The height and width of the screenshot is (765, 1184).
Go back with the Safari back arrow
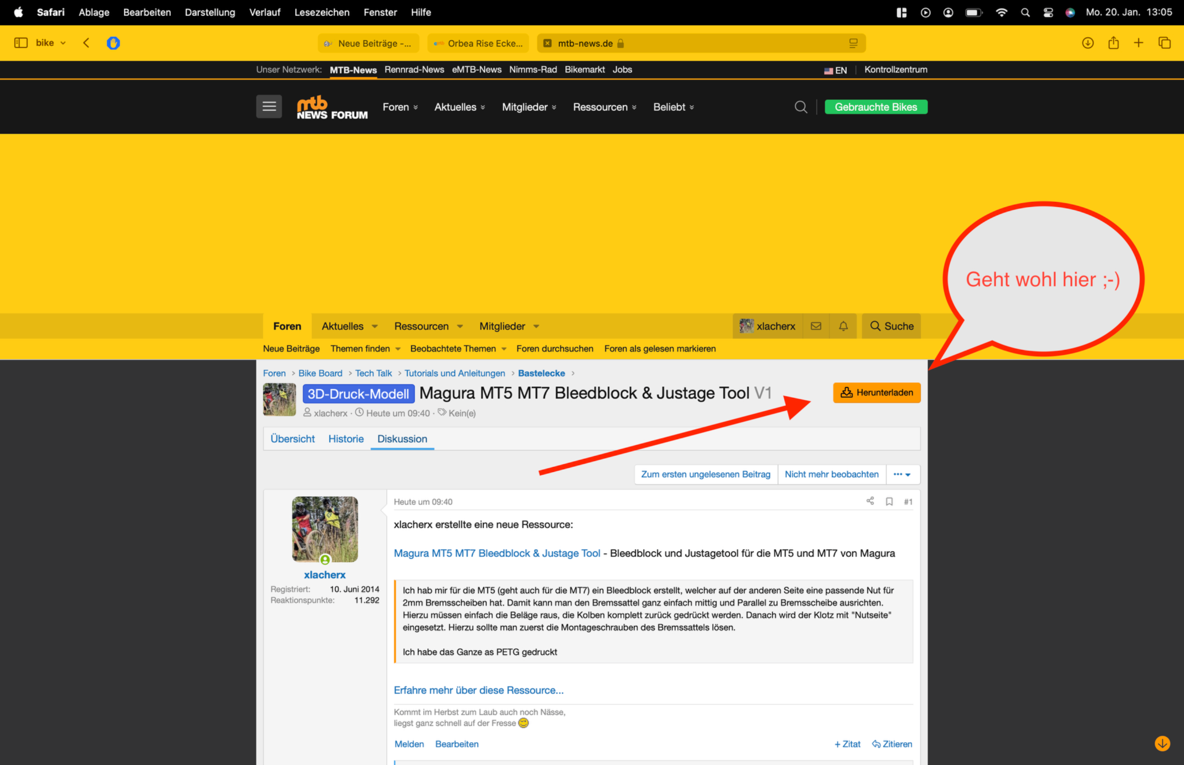click(87, 43)
